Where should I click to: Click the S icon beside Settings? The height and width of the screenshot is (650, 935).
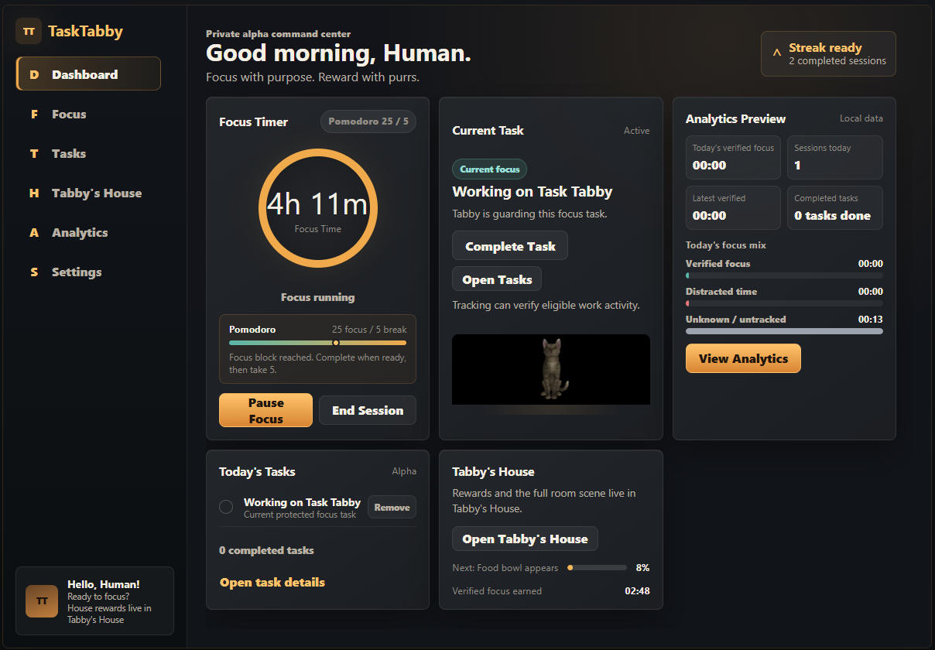(34, 272)
